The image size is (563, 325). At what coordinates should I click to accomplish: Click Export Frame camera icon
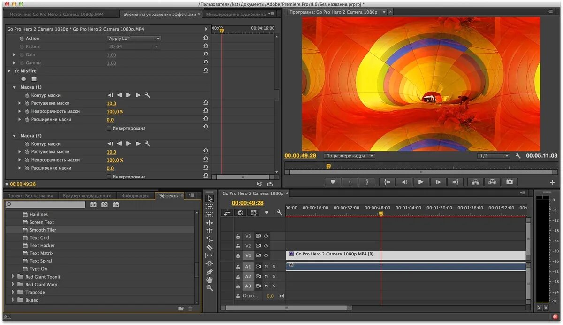point(510,182)
